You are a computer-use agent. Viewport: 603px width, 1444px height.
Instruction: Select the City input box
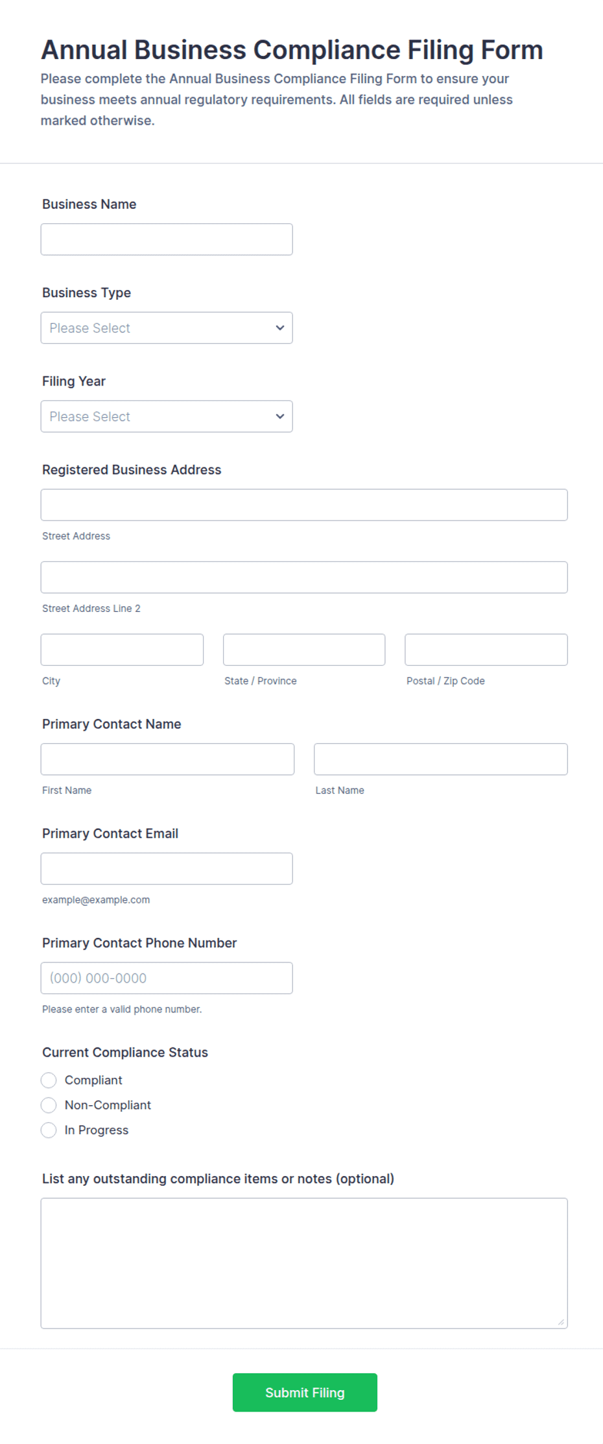tap(122, 650)
